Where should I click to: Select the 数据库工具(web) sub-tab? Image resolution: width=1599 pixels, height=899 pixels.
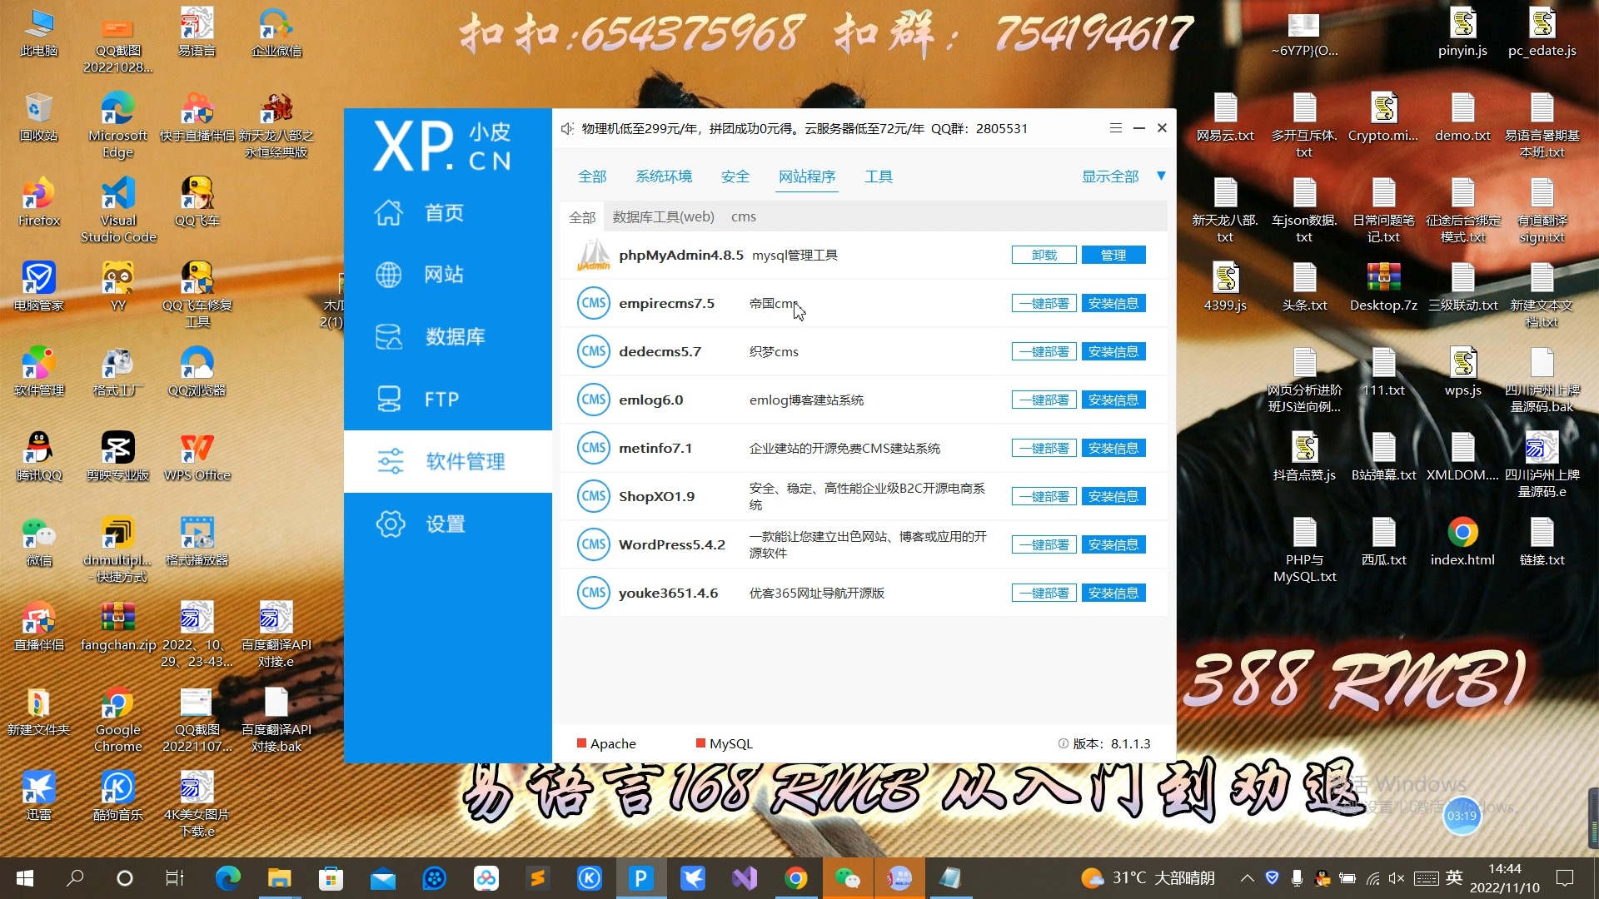(x=663, y=217)
